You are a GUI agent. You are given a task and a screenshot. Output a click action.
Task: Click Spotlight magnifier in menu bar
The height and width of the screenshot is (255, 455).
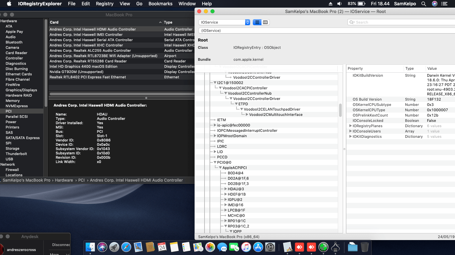tap(424, 4)
